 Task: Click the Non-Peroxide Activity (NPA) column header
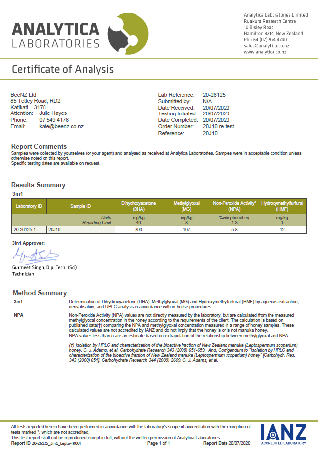pyautogui.click(x=234, y=206)
